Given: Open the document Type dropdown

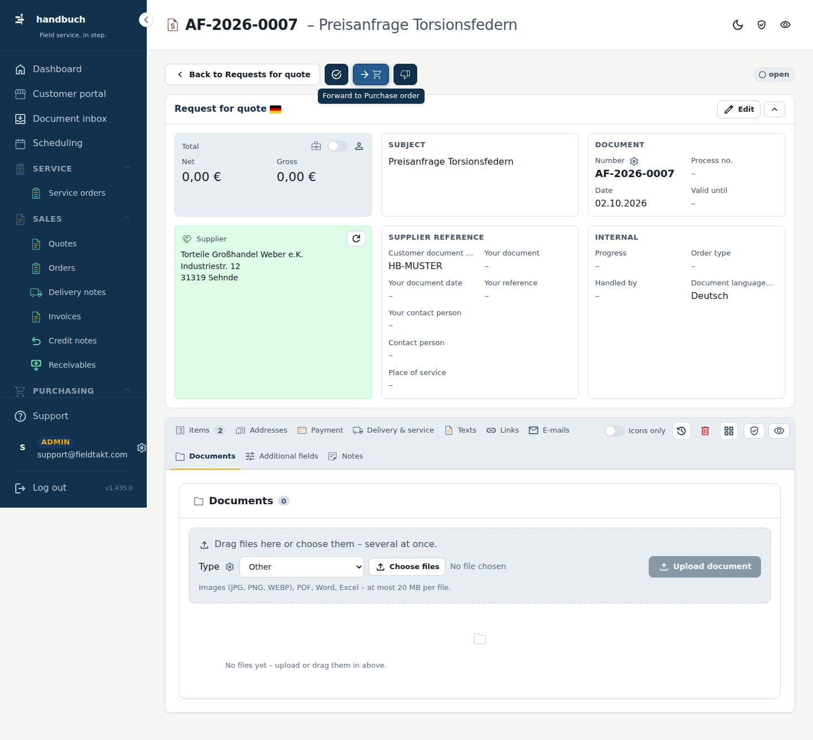Looking at the screenshot, I should (x=302, y=567).
